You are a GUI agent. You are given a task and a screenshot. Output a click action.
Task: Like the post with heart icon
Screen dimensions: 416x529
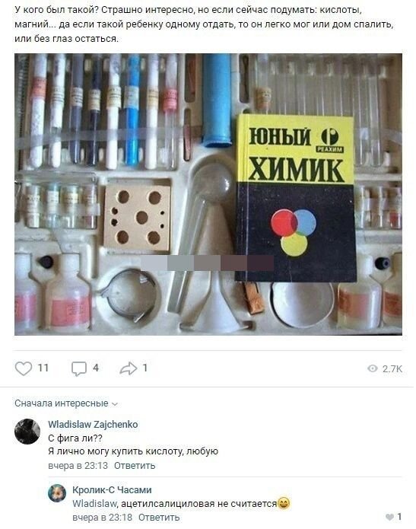point(24,368)
